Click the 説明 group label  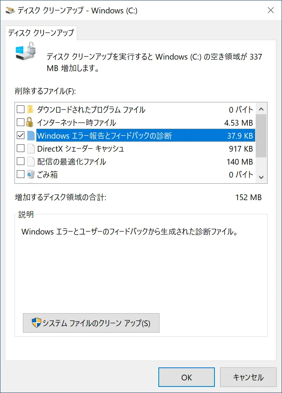click(26, 215)
